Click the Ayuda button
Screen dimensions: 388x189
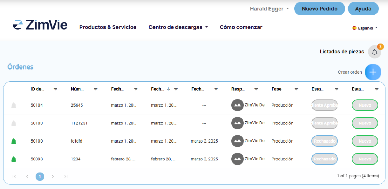363,9
